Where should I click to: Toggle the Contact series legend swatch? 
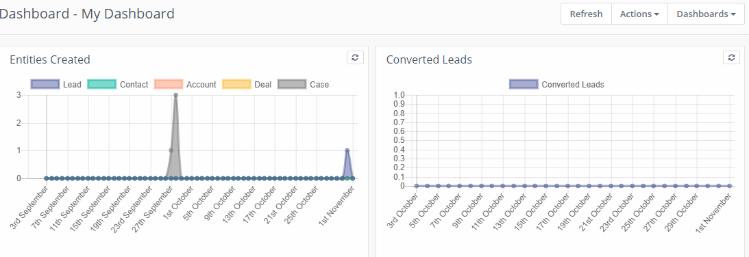pos(102,84)
